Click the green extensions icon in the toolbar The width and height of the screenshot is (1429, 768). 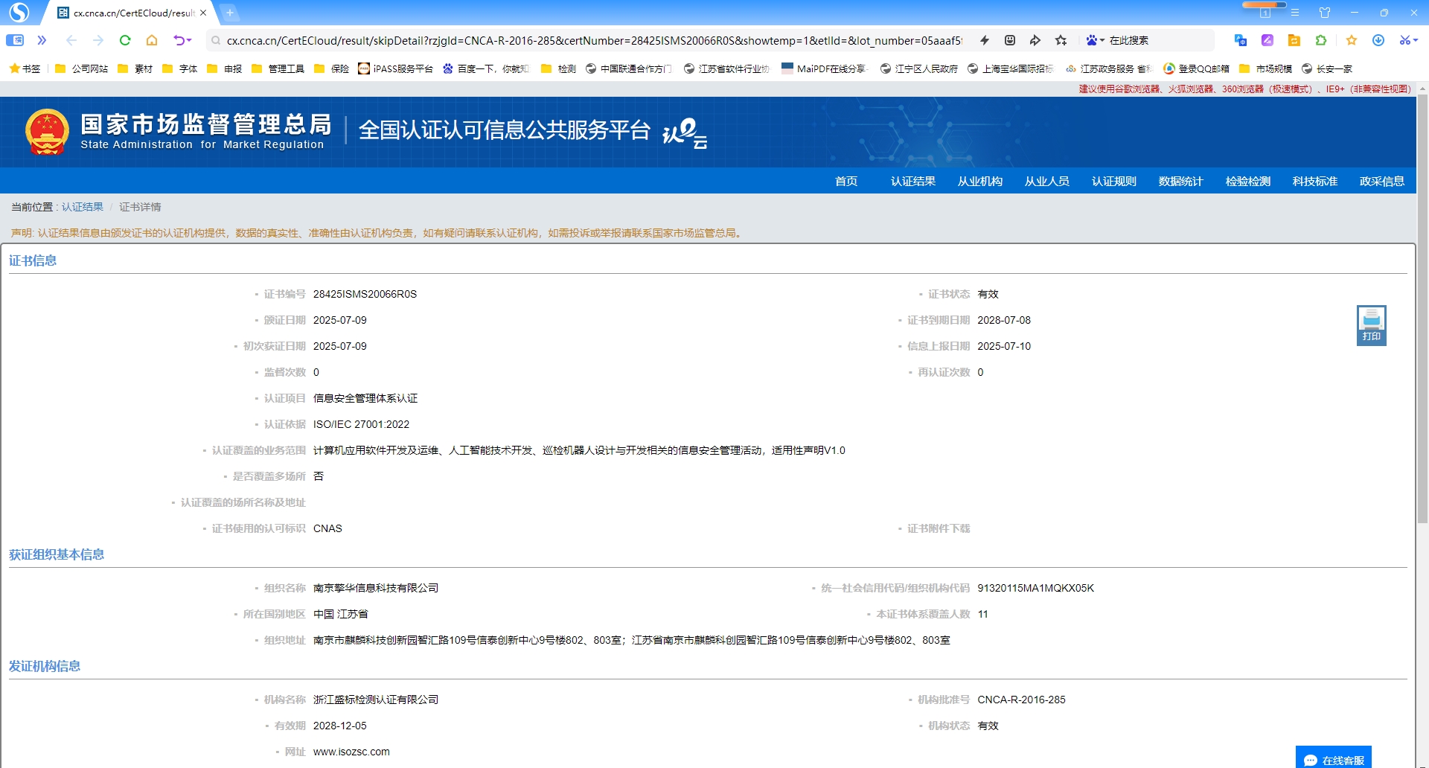(x=1320, y=40)
